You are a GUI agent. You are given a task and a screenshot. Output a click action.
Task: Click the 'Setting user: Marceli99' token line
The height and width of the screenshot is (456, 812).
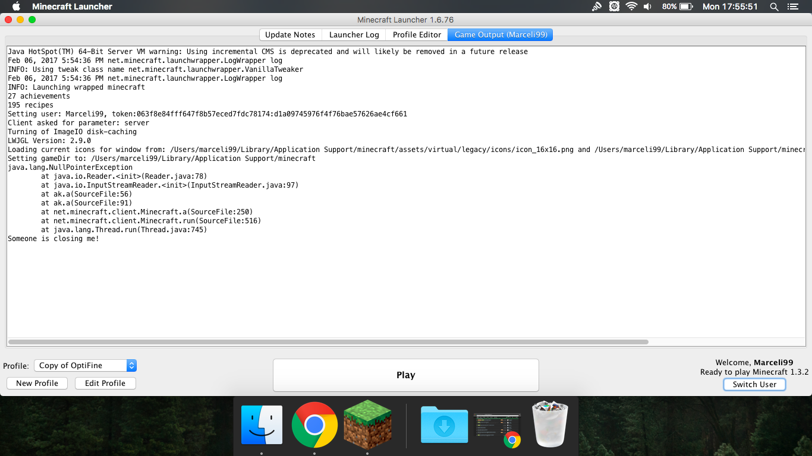tap(207, 114)
